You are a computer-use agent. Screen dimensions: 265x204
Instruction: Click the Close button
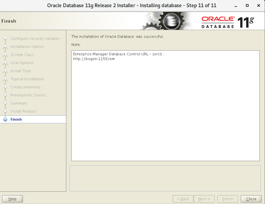pyautogui.click(x=251, y=199)
